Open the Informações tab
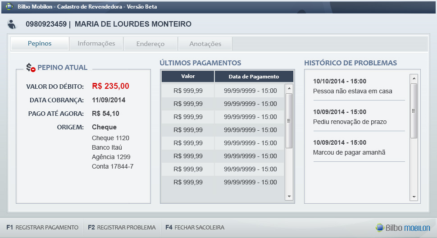This screenshot has width=437, height=238. pos(96,44)
